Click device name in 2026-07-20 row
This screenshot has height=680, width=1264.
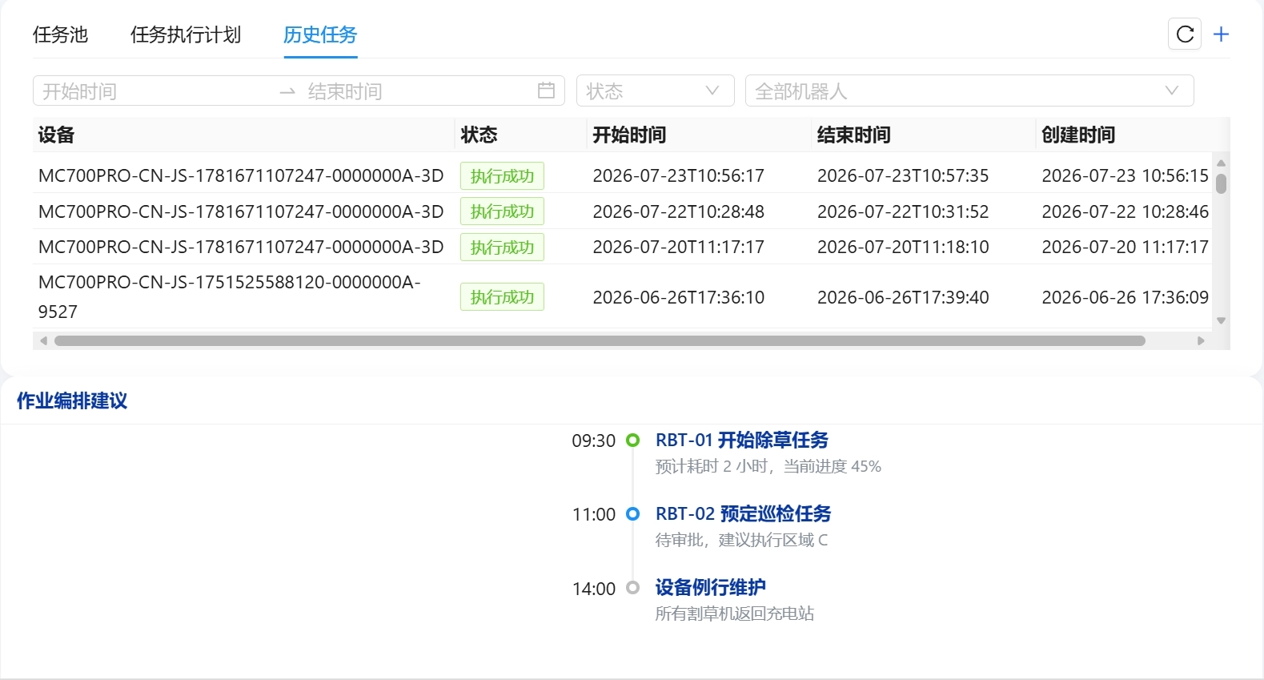pyautogui.click(x=241, y=247)
